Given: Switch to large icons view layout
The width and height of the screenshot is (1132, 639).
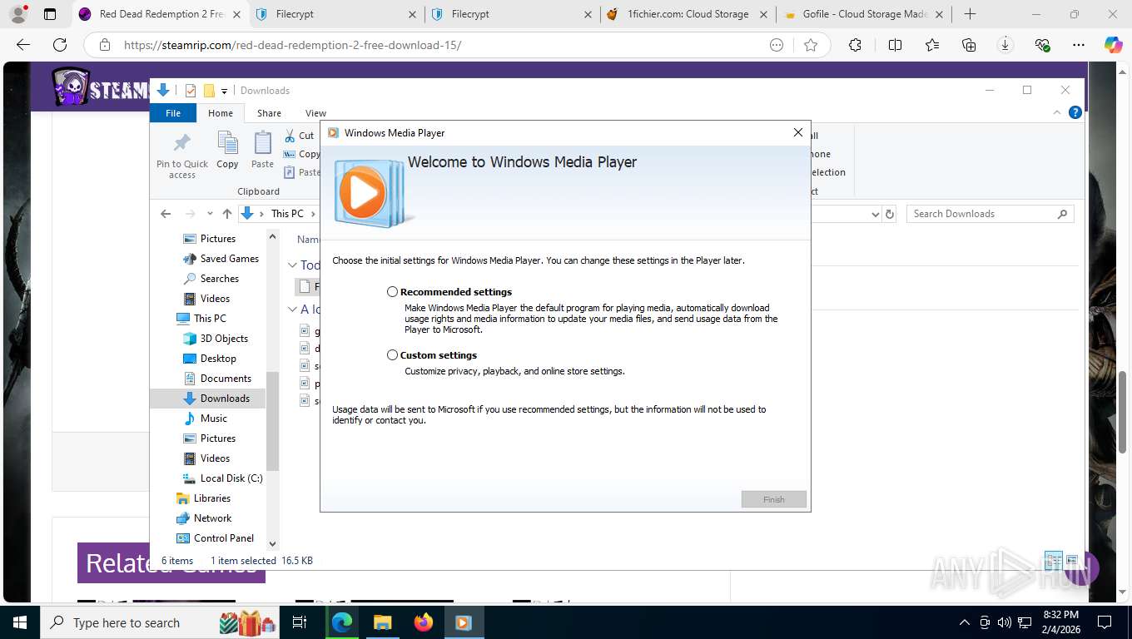Looking at the screenshot, I should (x=1071, y=560).
